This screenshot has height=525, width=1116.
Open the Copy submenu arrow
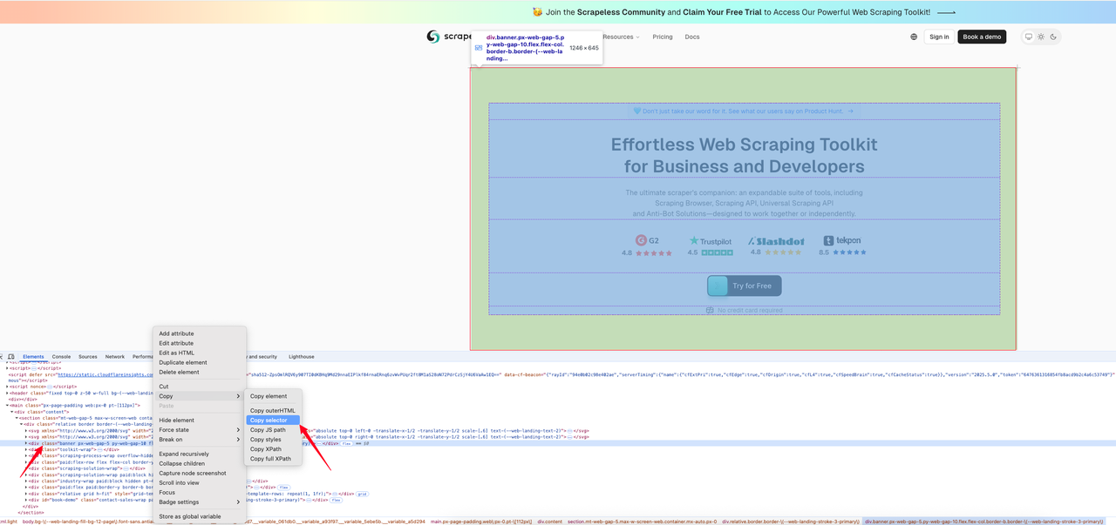(238, 396)
